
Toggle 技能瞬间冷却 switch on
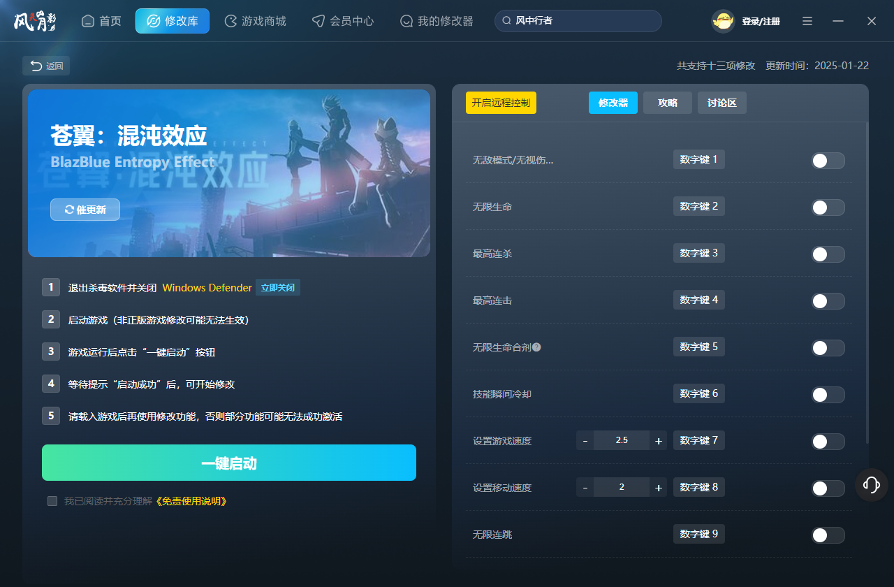(x=828, y=395)
